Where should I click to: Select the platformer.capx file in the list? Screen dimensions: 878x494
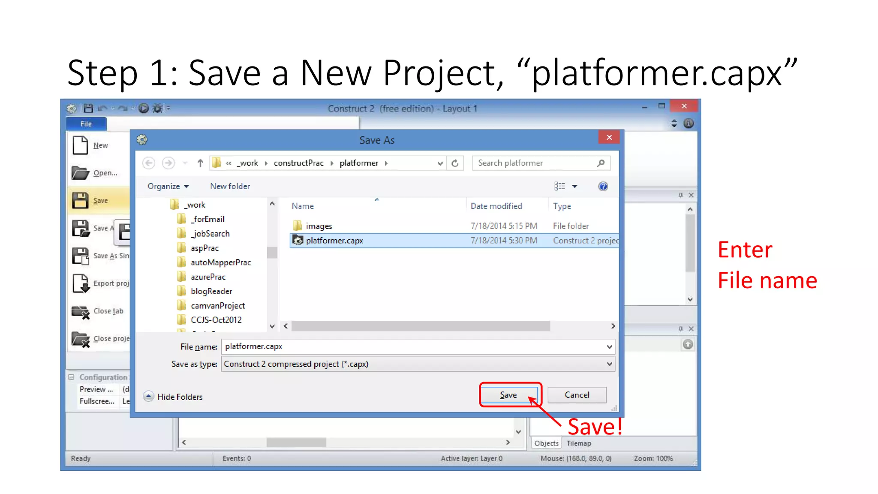pyautogui.click(x=454, y=241)
